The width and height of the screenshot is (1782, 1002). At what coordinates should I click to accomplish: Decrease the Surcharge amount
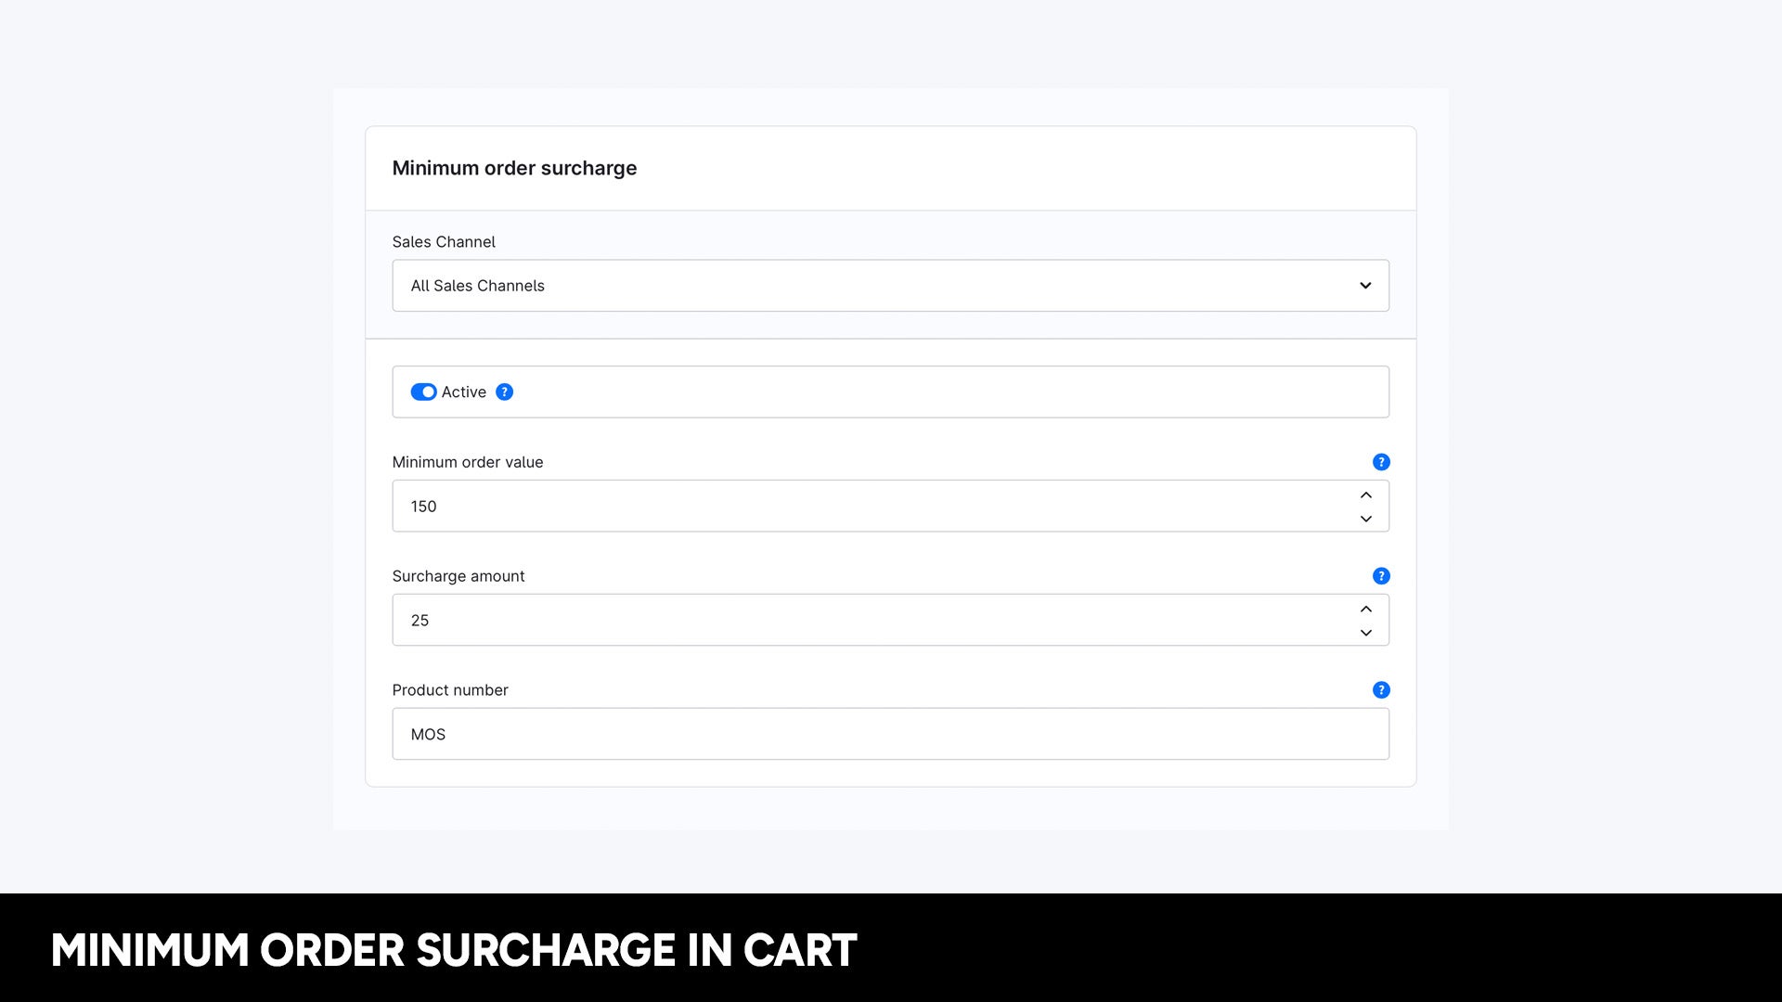click(x=1366, y=633)
